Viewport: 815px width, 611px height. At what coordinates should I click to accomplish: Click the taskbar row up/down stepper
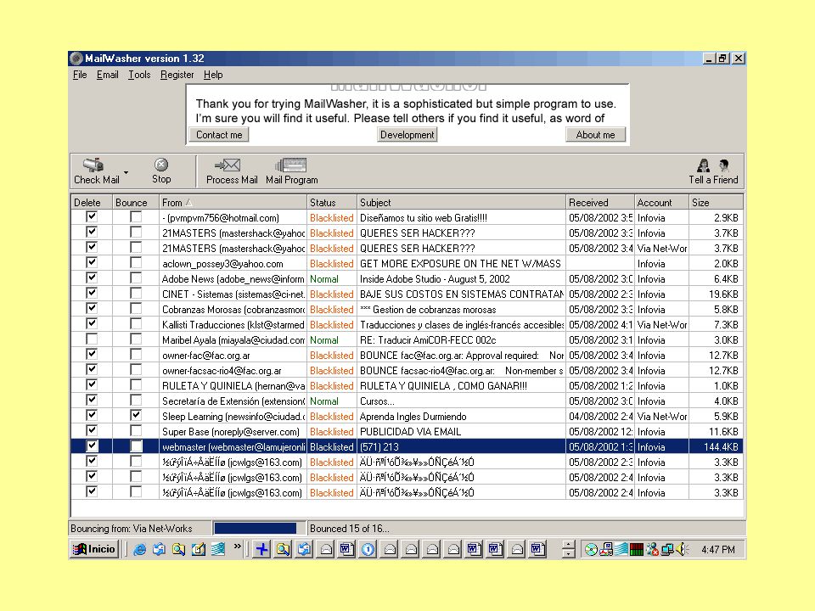coord(569,549)
